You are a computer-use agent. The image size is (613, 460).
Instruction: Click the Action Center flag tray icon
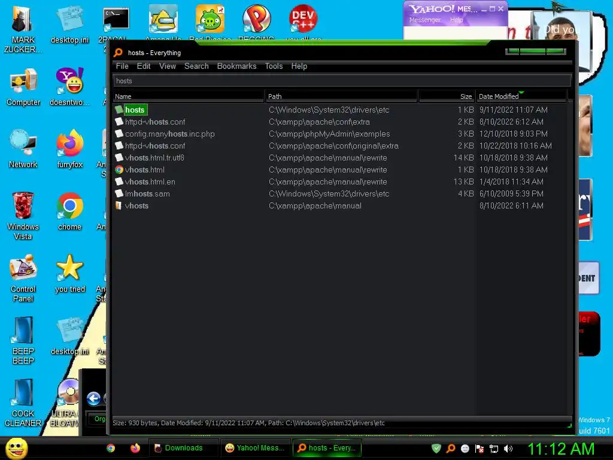[x=480, y=449]
